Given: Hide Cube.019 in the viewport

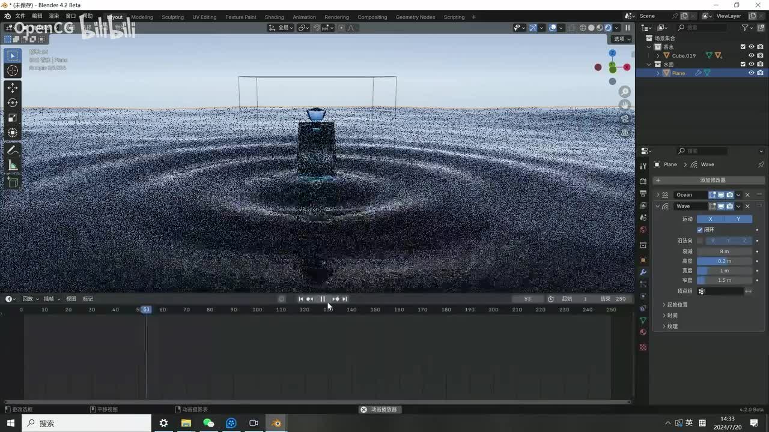Looking at the screenshot, I should [751, 56].
